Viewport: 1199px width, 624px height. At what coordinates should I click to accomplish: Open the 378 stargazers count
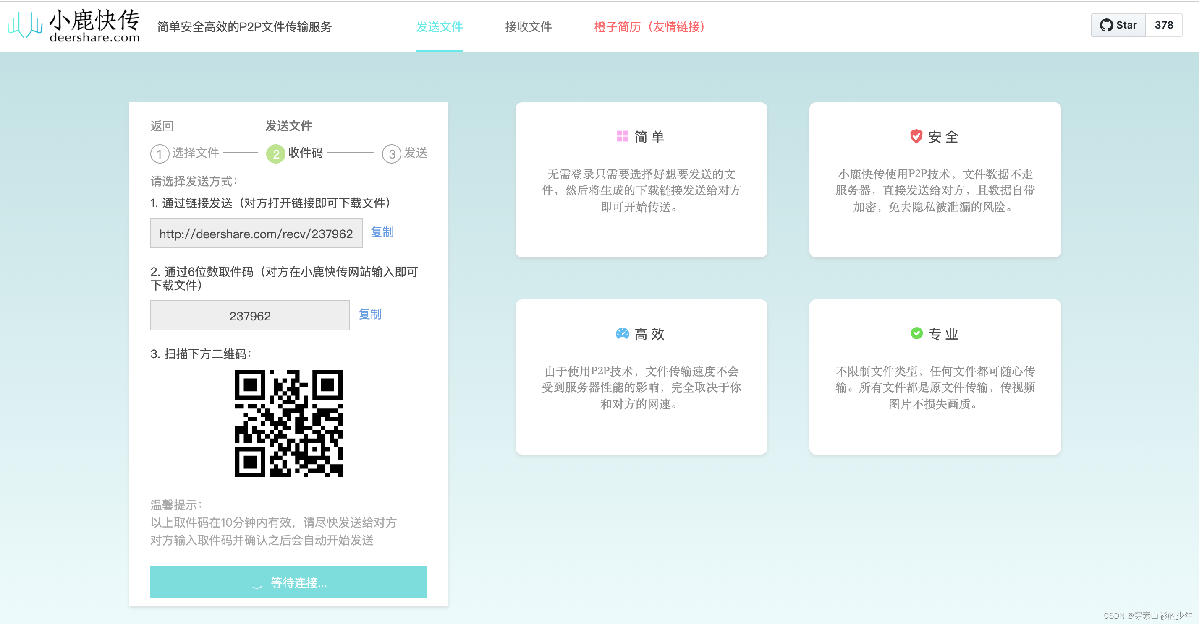tap(1164, 25)
